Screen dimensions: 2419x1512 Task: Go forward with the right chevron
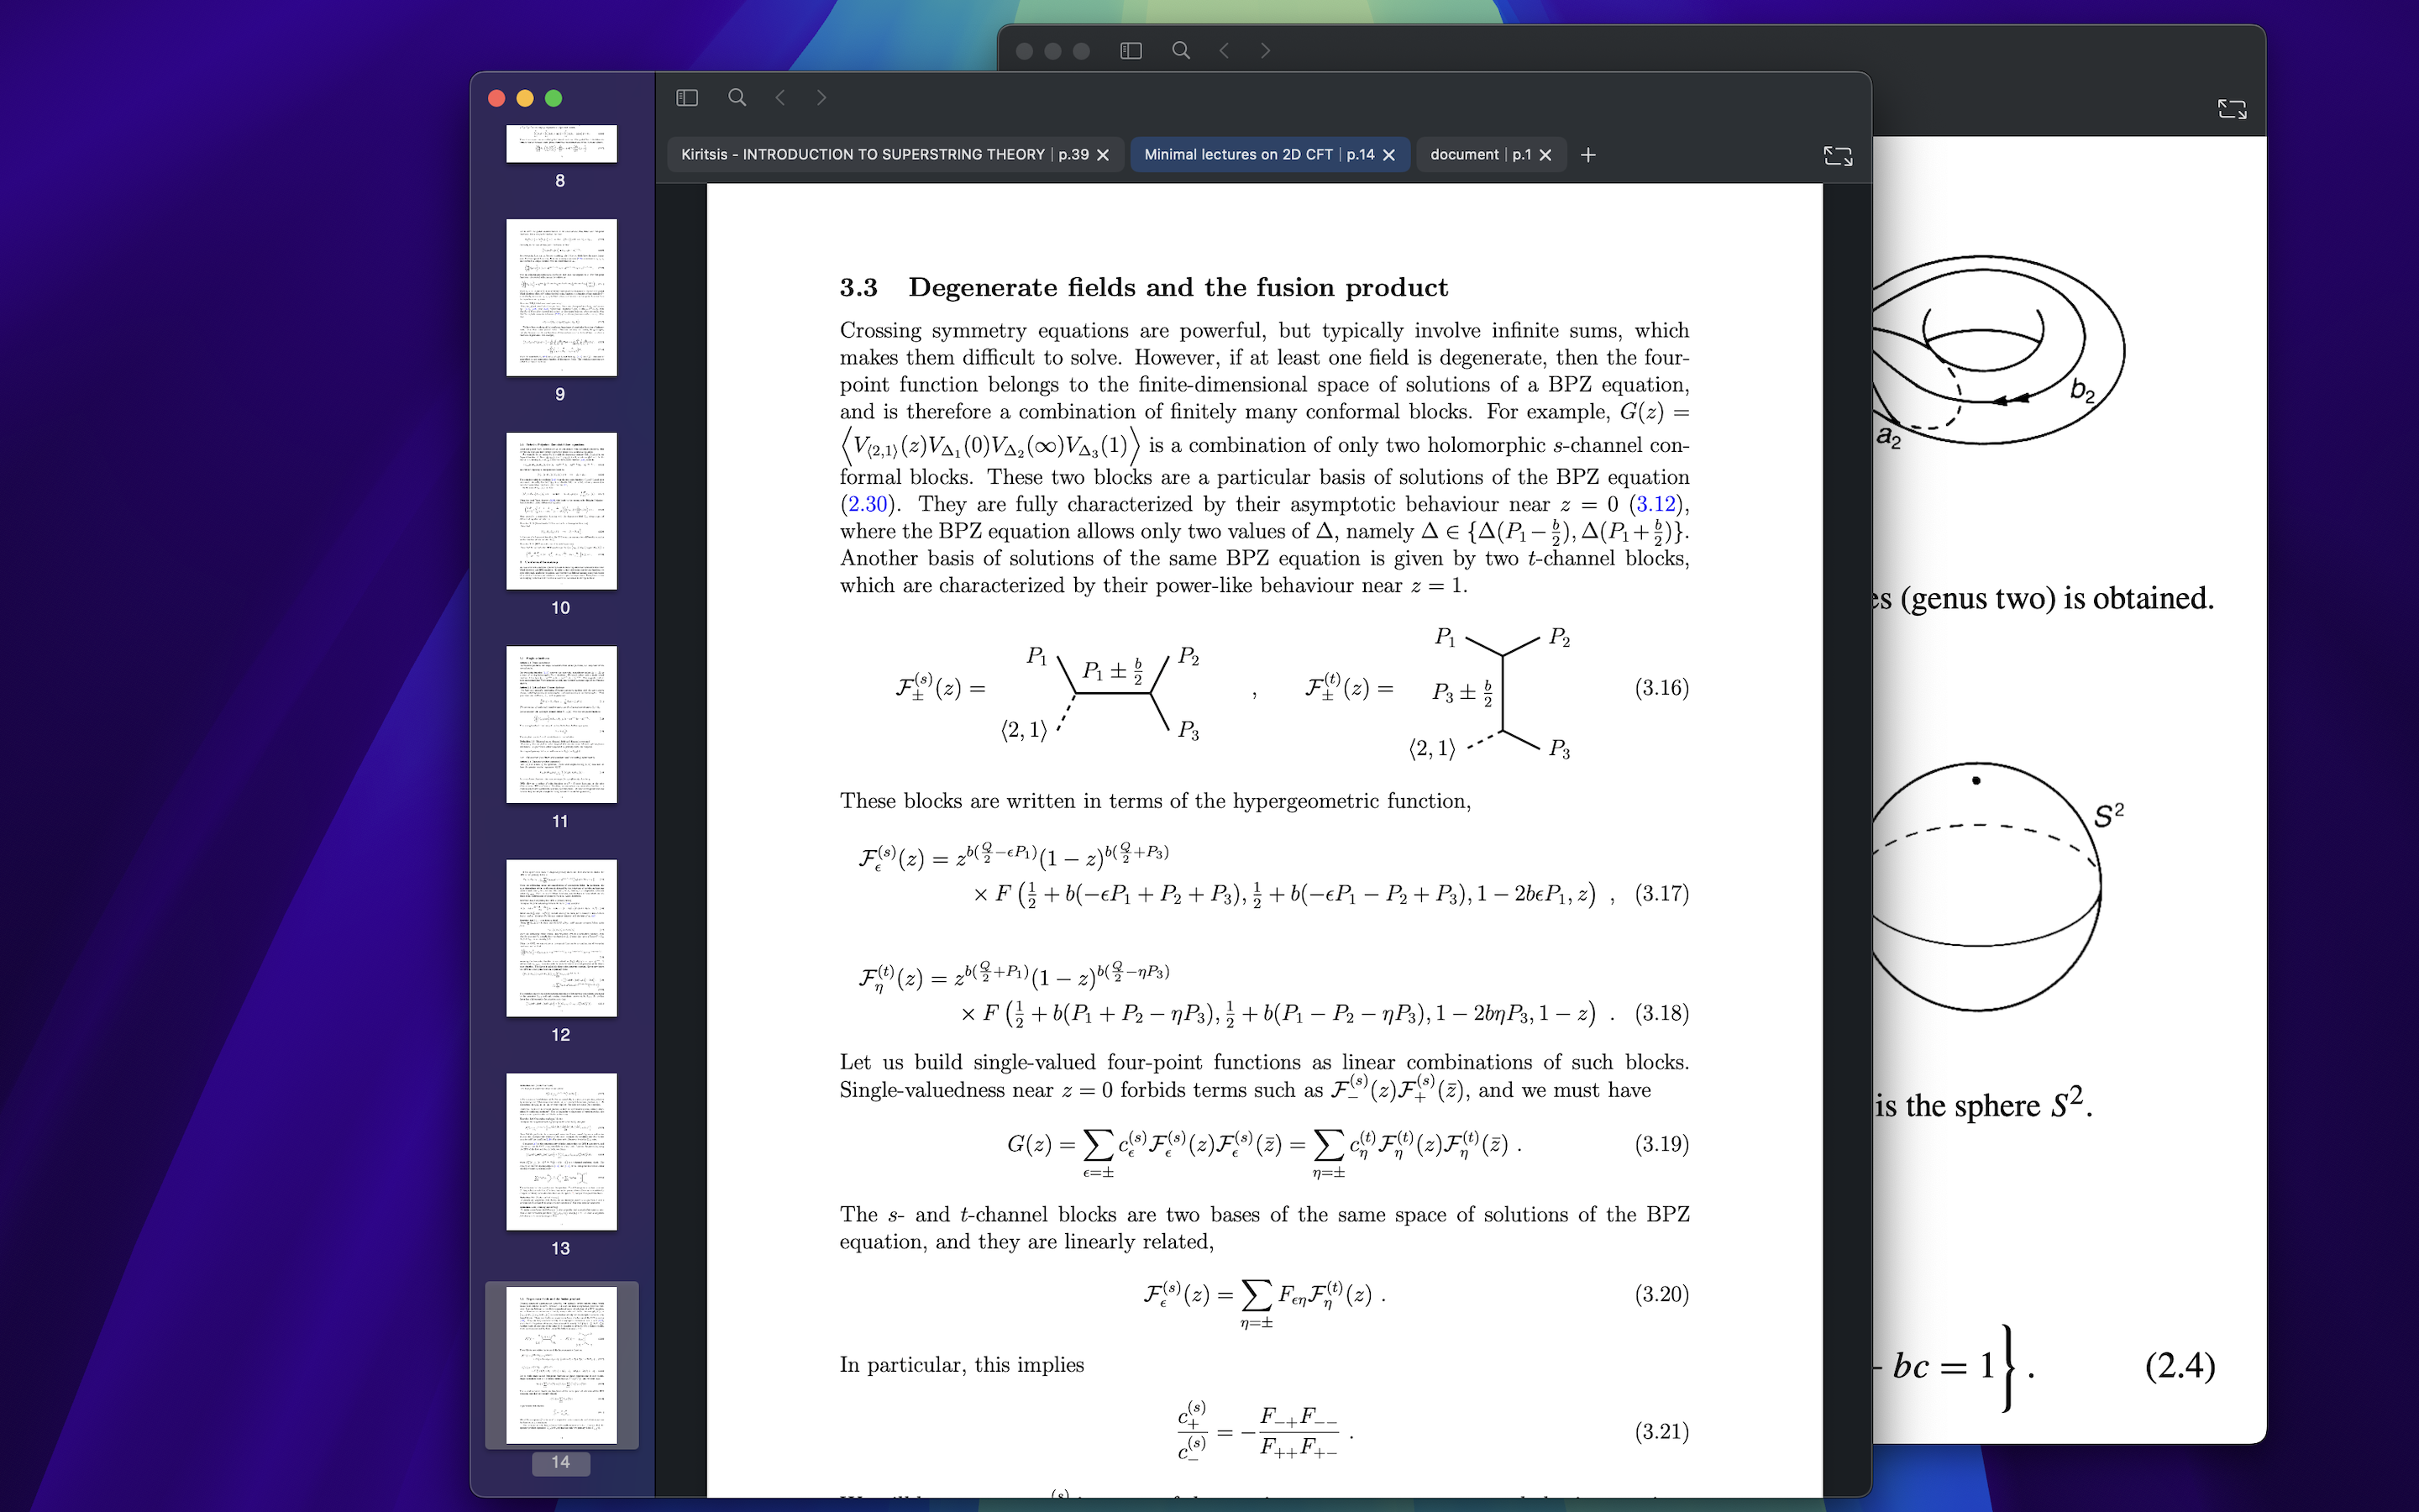point(821,97)
